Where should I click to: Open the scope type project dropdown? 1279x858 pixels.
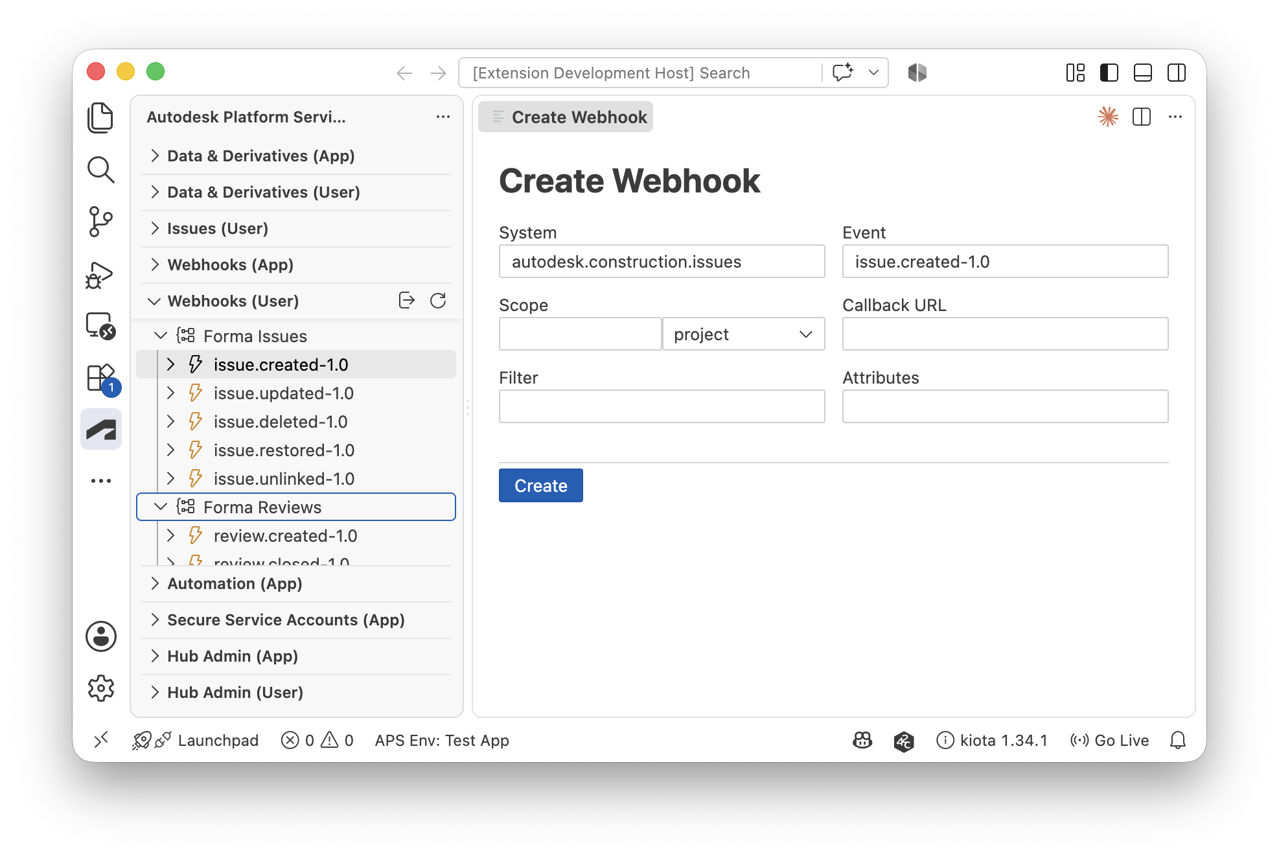coord(743,334)
